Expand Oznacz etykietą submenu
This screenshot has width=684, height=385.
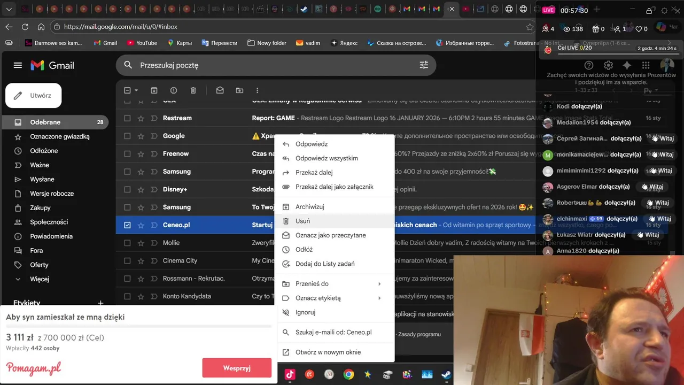[x=335, y=298]
